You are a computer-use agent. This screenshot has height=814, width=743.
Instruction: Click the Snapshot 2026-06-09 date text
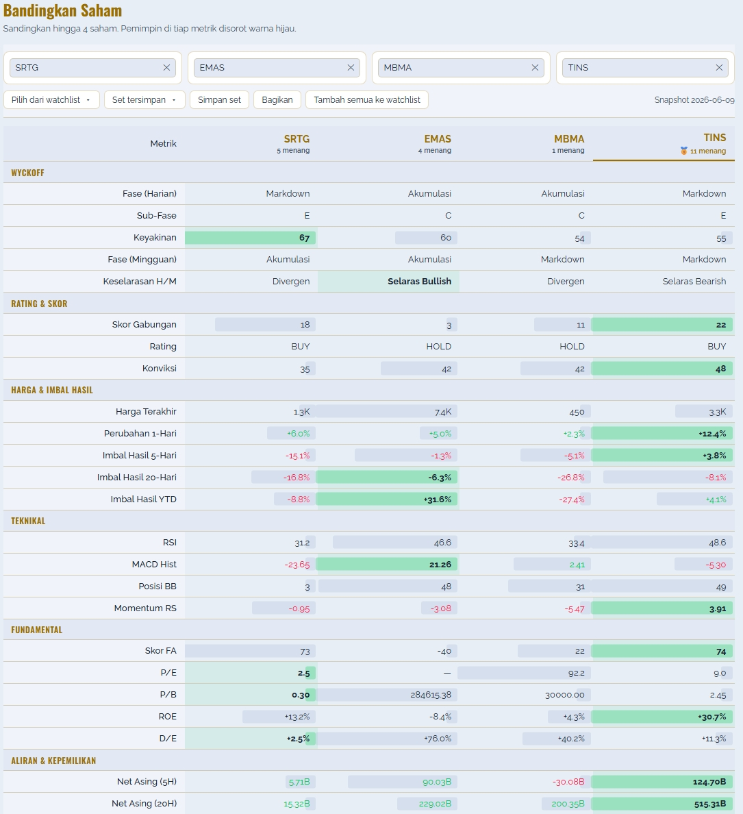694,99
